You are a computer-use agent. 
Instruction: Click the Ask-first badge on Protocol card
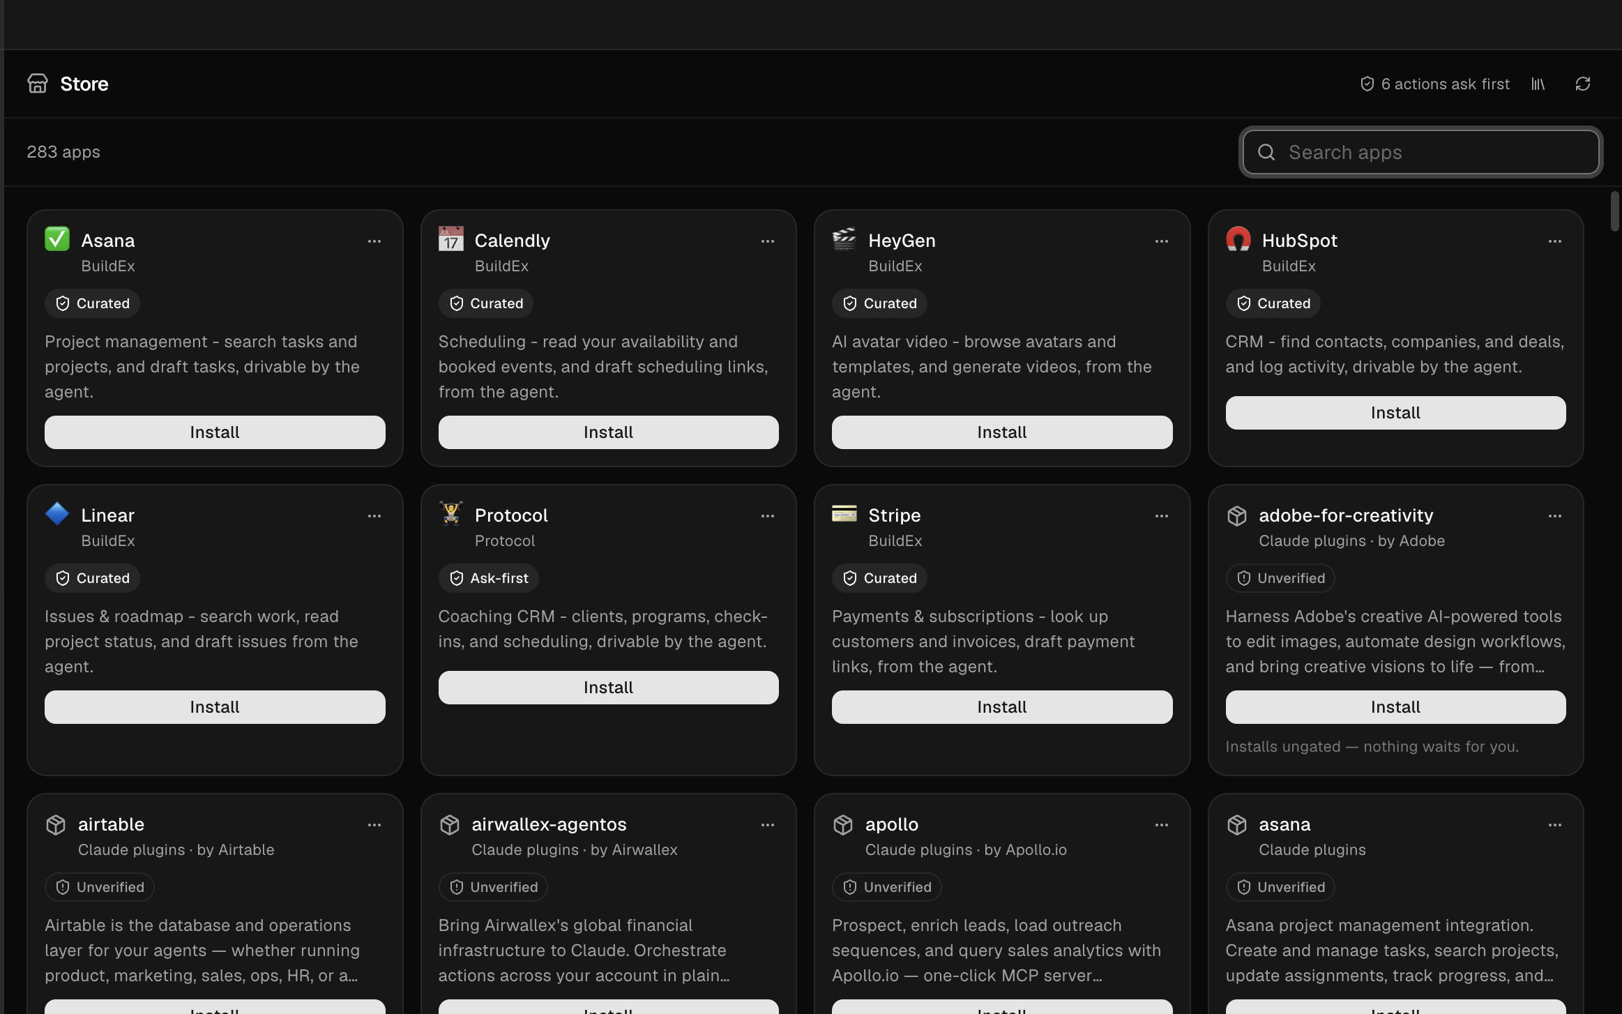[x=489, y=578]
